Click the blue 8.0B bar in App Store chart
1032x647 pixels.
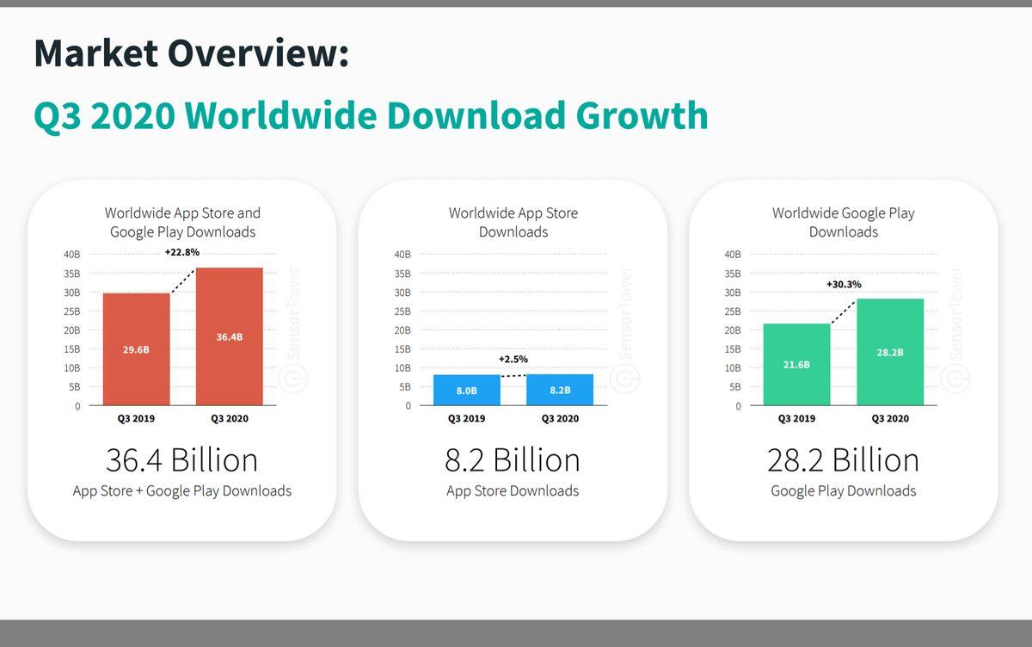(467, 390)
